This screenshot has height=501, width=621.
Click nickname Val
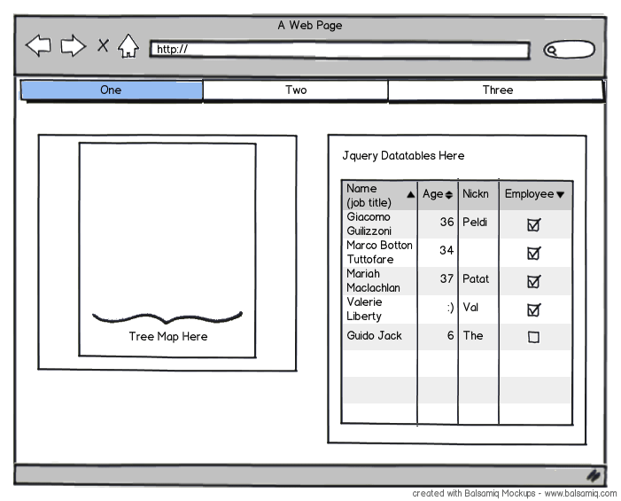pyautogui.click(x=470, y=307)
